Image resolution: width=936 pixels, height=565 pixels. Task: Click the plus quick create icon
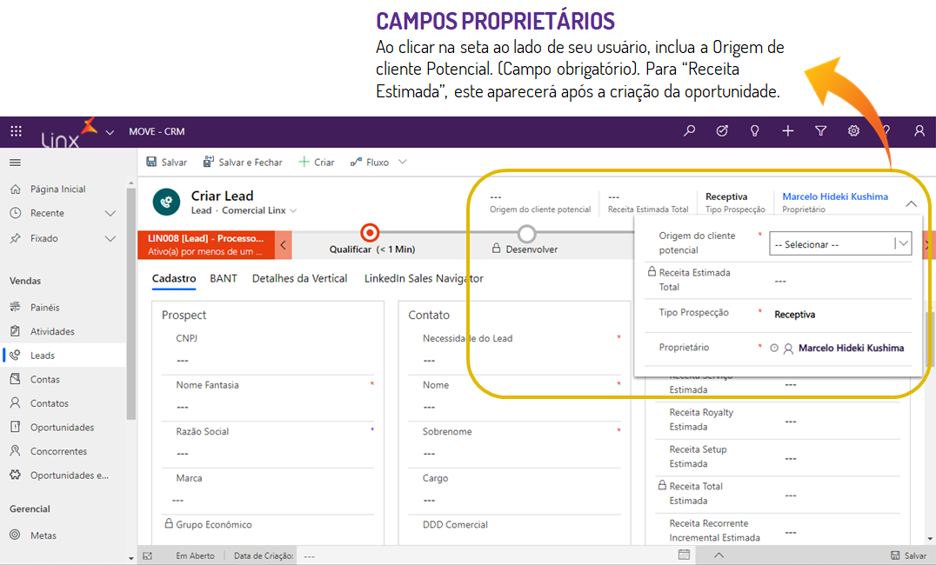point(788,130)
